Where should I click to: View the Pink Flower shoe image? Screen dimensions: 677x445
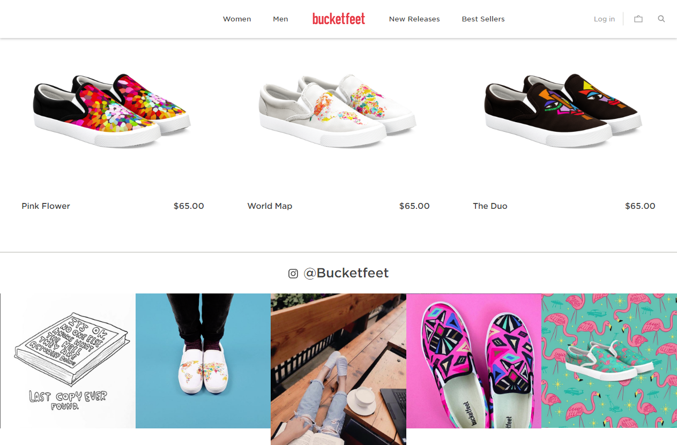tap(112, 110)
